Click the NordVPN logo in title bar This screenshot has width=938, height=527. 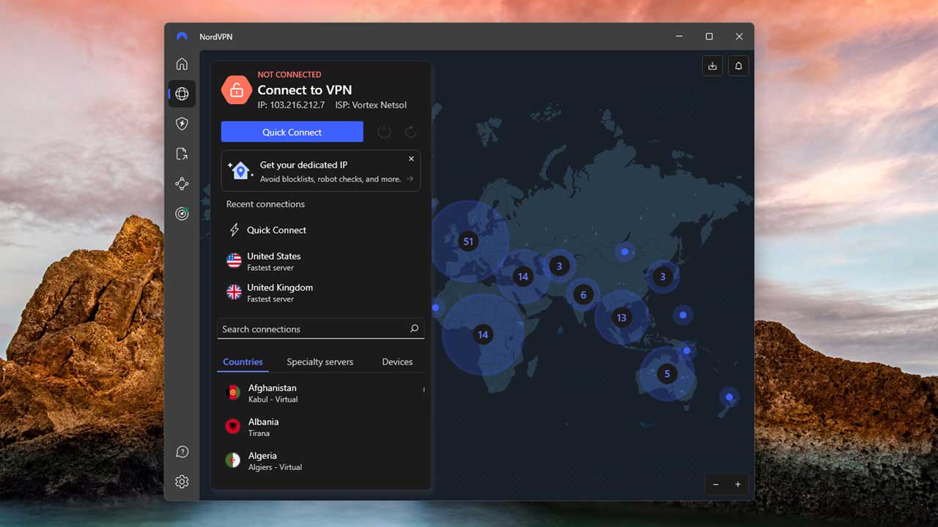182,37
